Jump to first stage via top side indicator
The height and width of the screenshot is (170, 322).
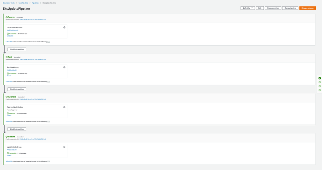[x=320, y=78]
